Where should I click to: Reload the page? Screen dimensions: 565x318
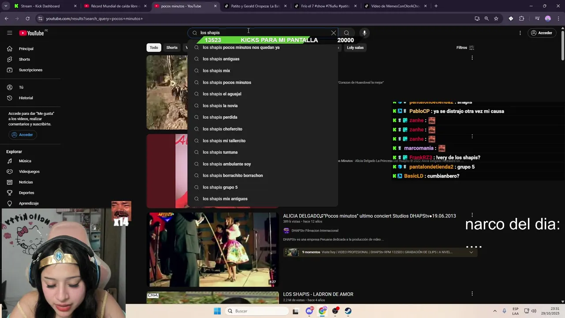(27, 19)
